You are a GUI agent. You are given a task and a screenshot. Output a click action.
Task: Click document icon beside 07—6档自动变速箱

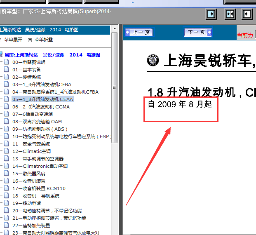tap(7, 114)
